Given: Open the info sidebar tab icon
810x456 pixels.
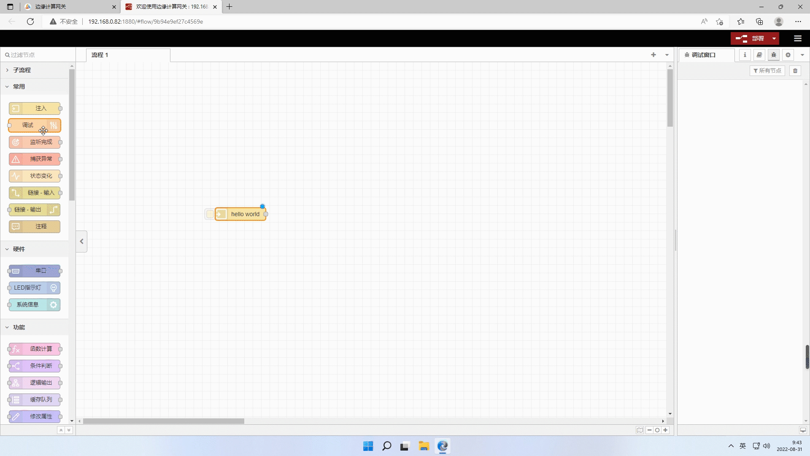Looking at the screenshot, I should (745, 55).
